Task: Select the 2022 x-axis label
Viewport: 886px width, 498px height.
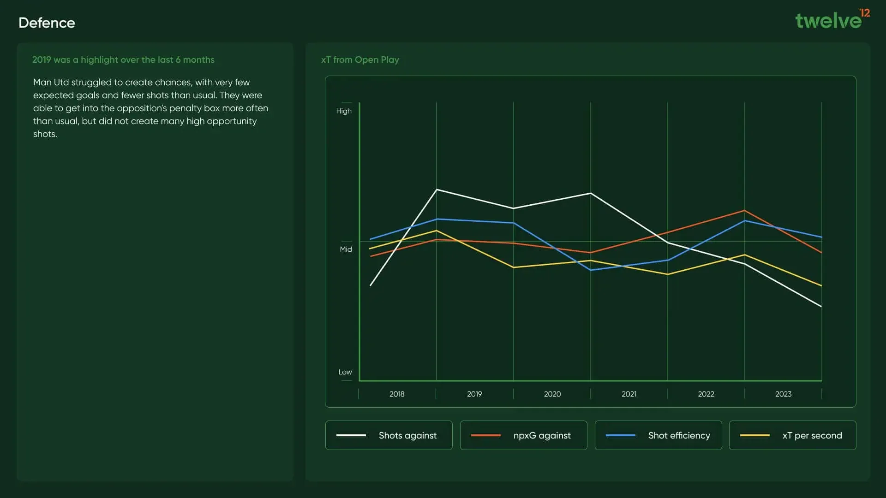Action: pyautogui.click(x=706, y=394)
